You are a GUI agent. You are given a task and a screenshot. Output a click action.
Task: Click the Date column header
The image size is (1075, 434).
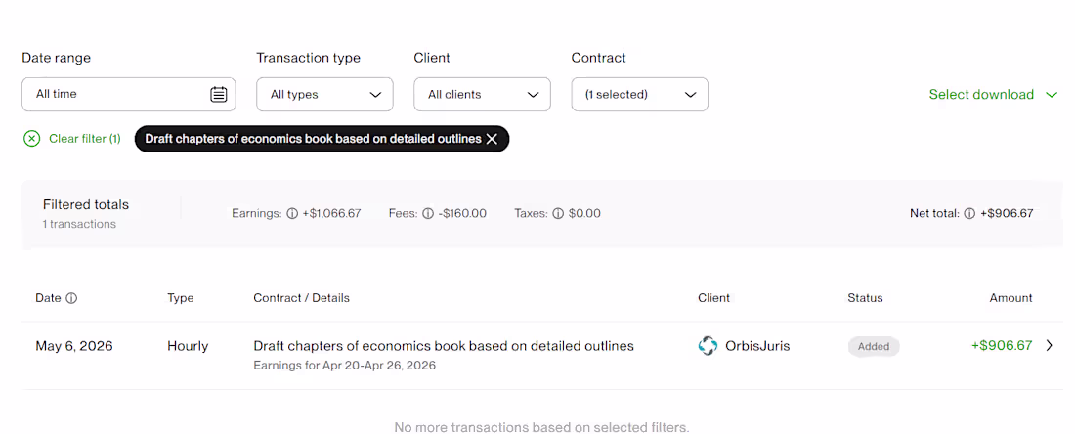[x=48, y=298]
